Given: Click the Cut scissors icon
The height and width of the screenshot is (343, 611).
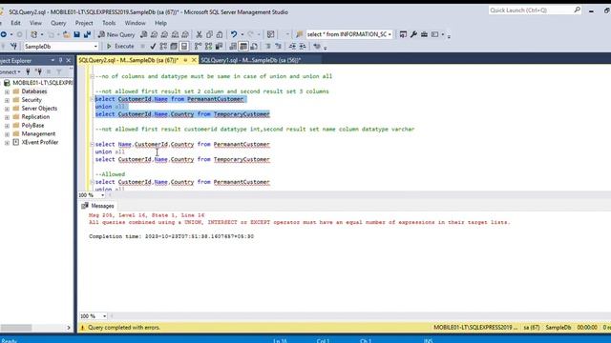Looking at the screenshot, I should click(x=200, y=34).
